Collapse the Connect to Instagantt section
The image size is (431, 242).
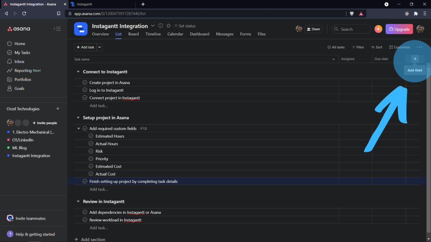[78, 71]
